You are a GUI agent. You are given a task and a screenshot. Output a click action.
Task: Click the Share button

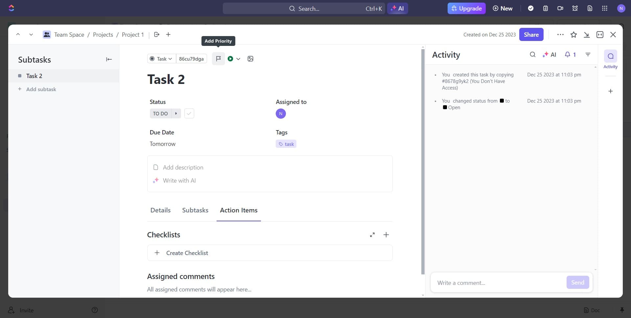tap(531, 35)
